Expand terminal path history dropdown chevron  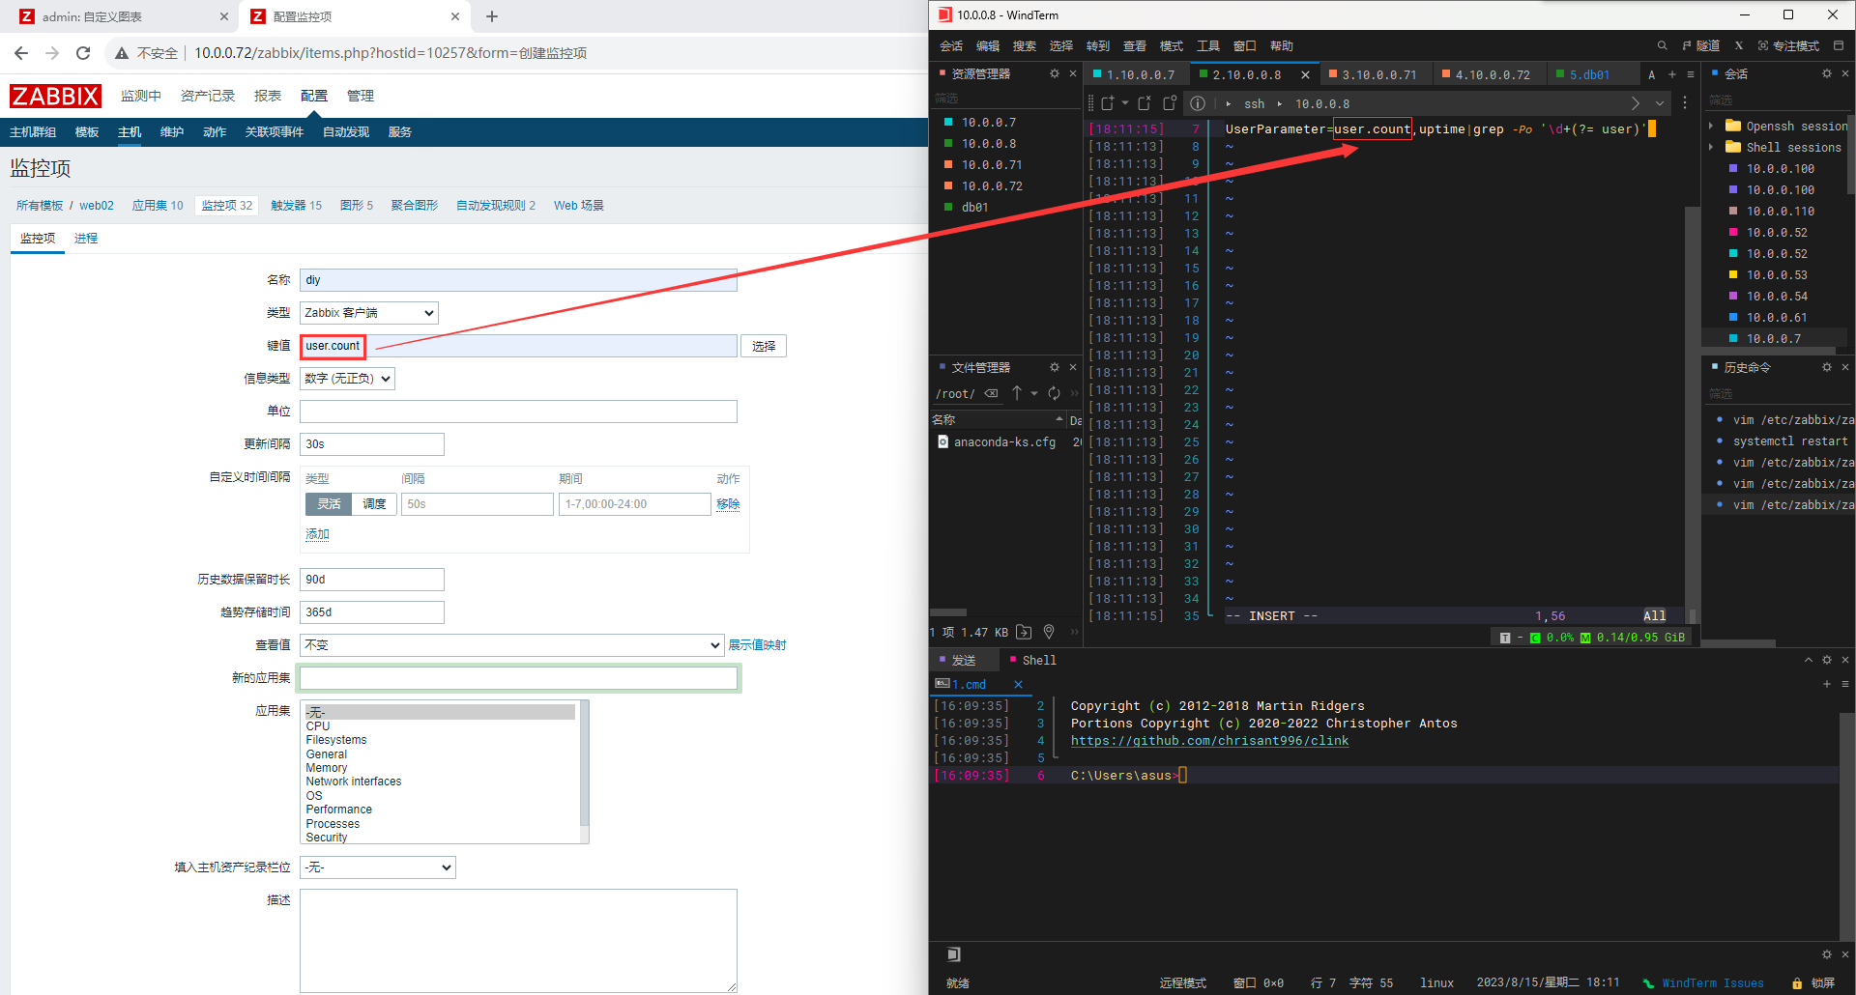pyautogui.click(x=1660, y=103)
